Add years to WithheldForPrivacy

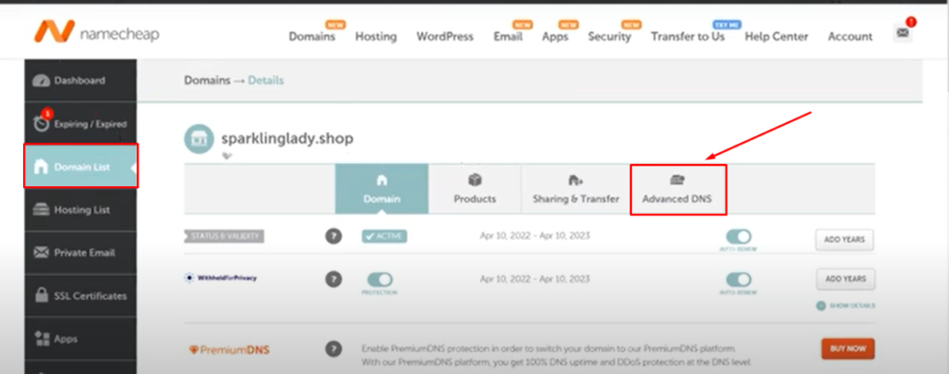pyautogui.click(x=845, y=280)
